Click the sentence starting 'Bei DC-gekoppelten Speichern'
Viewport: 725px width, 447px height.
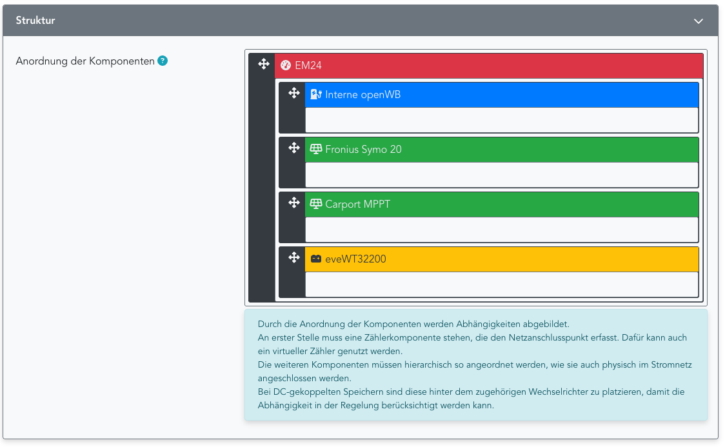471,399
